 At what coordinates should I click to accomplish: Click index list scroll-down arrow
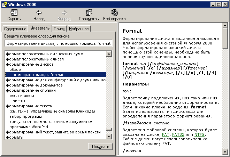point(109,137)
